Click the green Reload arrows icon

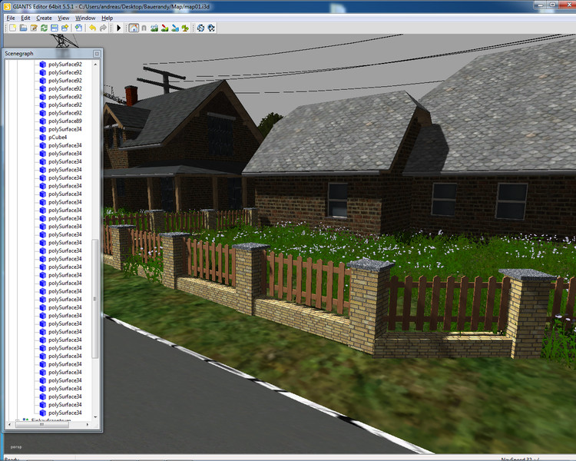pyautogui.click(x=44, y=28)
